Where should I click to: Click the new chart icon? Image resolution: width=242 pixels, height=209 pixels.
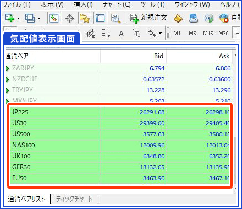9,18
